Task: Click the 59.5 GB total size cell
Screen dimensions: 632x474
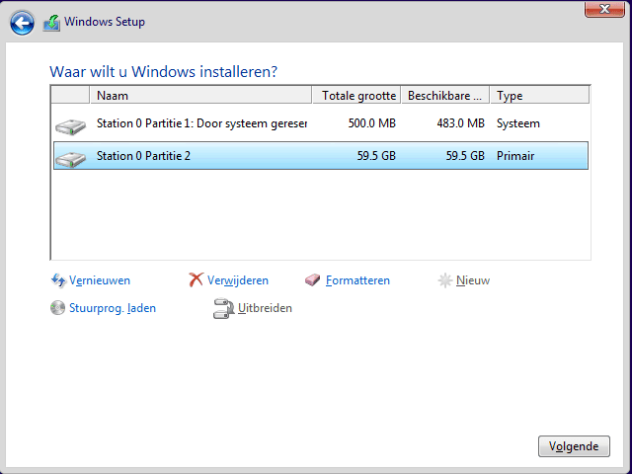Action: click(x=376, y=156)
